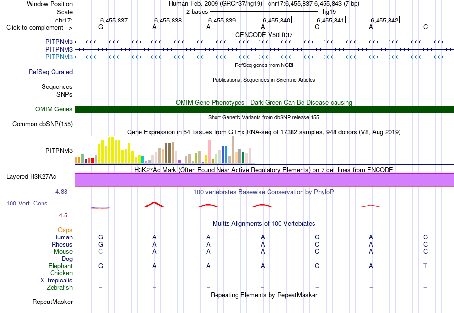The height and width of the screenshot is (313, 454).
Task: Select the "Zebrafish" species row label
Action: pos(60,288)
